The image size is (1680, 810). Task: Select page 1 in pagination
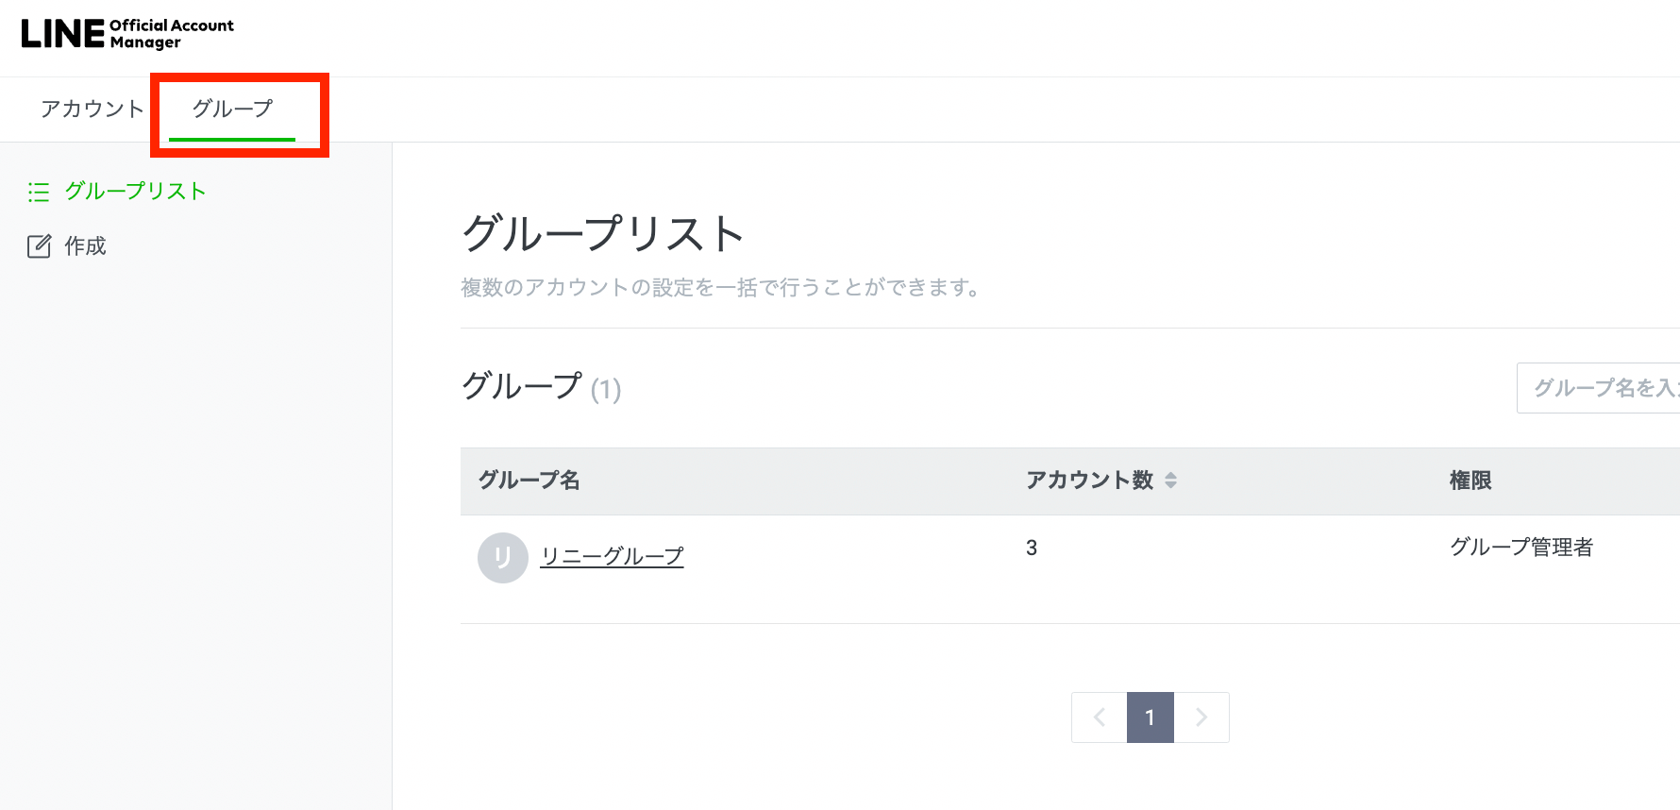[1150, 717]
